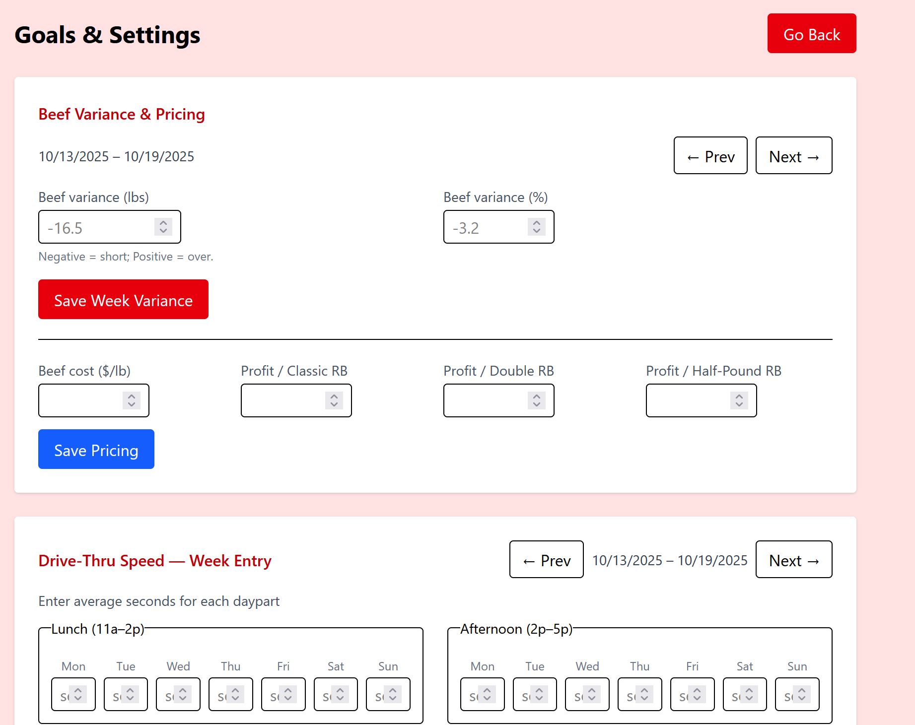Click Lunch Friday seconds field

click(x=283, y=694)
